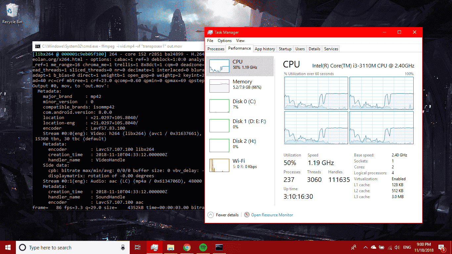Image resolution: width=452 pixels, height=254 pixels.
Task: Open Task View on the taskbar
Action: click(138, 247)
